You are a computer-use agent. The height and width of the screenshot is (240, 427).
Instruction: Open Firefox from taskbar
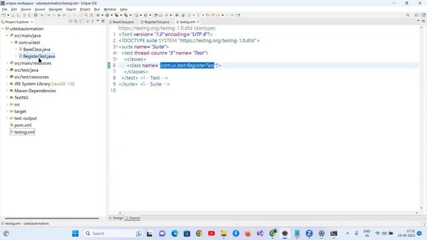tap(248, 233)
